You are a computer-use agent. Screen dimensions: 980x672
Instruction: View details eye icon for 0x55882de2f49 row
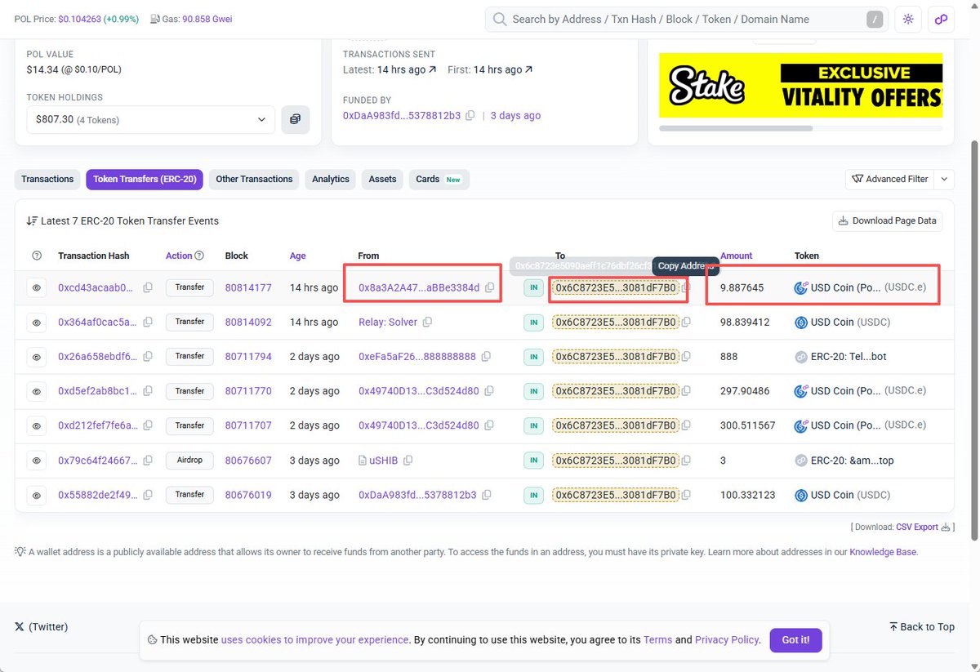point(37,495)
